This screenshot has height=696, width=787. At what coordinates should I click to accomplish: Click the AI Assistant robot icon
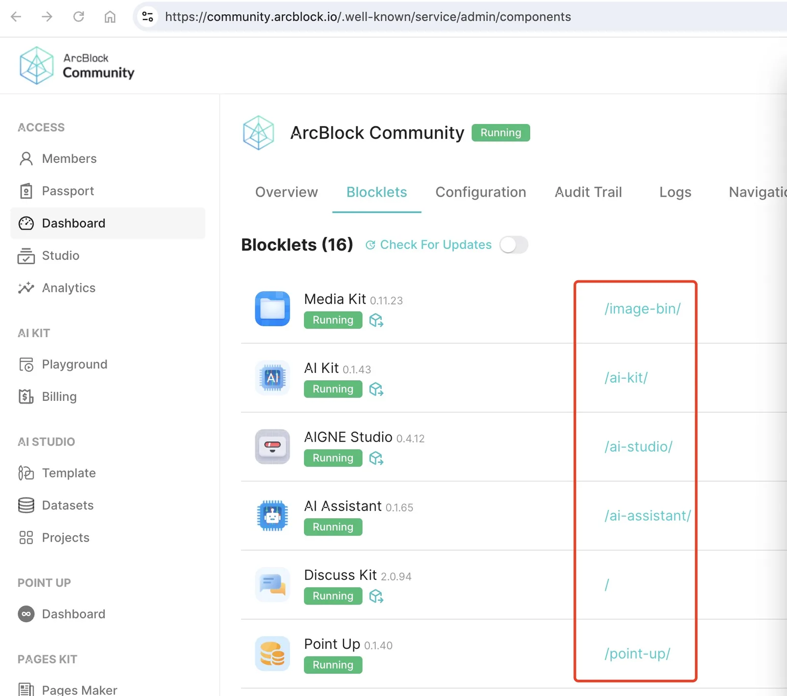(272, 515)
